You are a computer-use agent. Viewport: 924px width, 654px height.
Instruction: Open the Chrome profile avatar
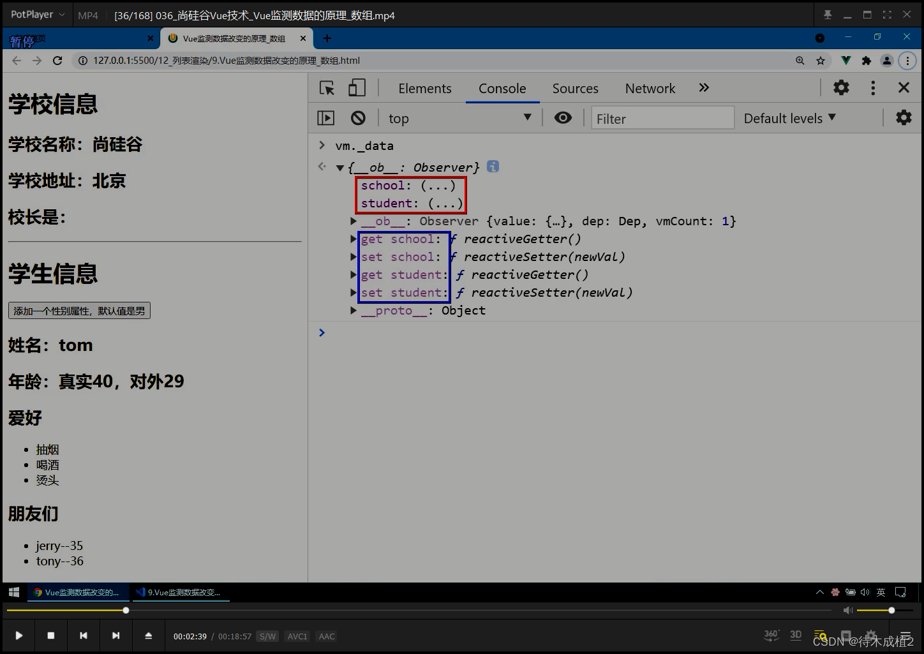887,61
